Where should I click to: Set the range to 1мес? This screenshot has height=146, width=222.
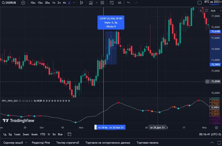coord(17,134)
